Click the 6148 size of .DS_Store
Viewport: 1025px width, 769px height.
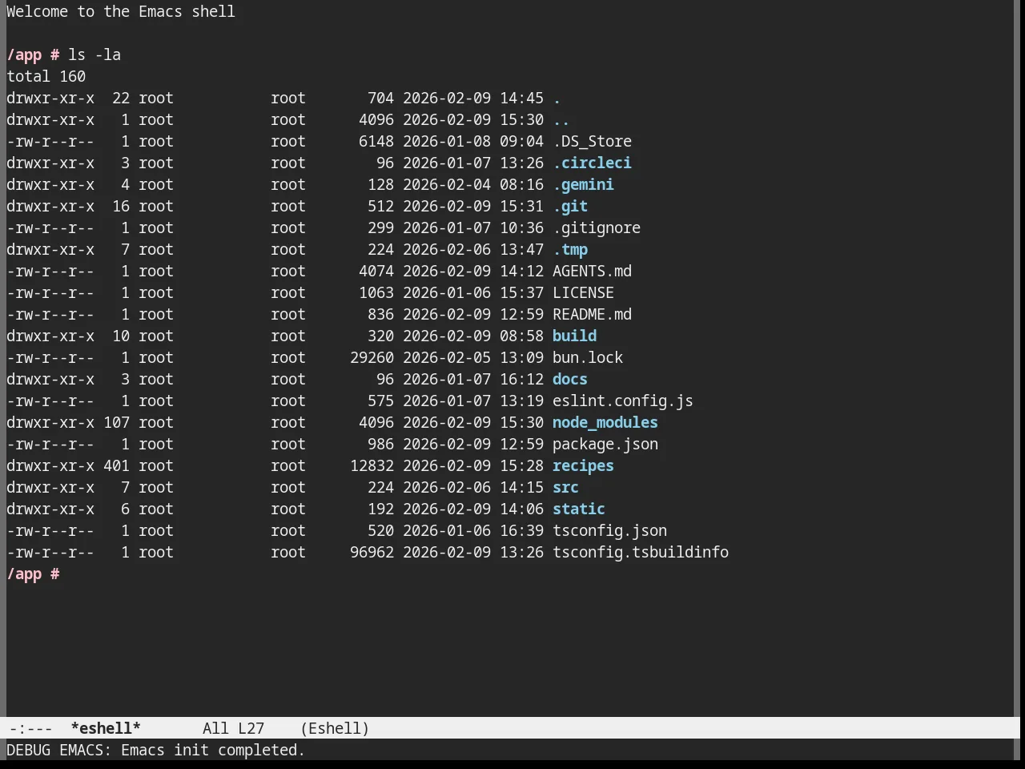tap(376, 141)
